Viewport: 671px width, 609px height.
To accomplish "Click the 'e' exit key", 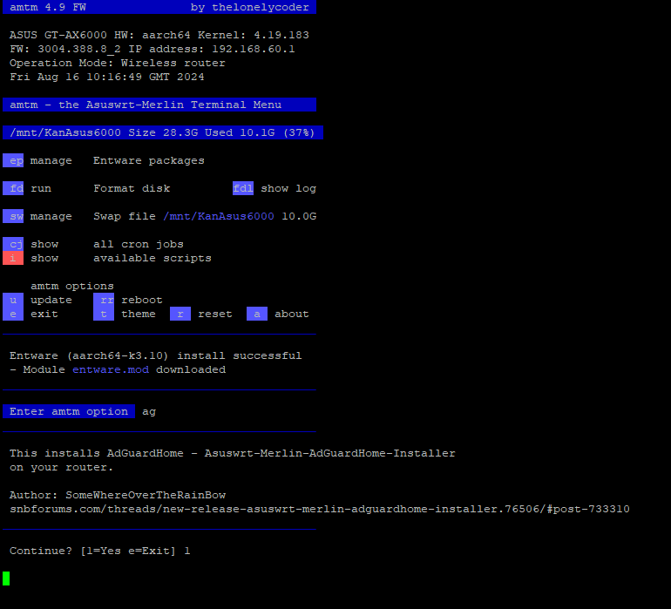I will click(13, 314).
